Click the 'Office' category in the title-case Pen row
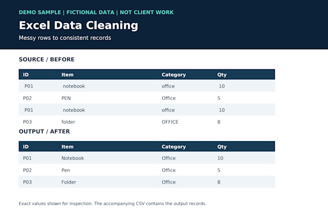This screenshot has width=328, height=221. coord(169,170)
